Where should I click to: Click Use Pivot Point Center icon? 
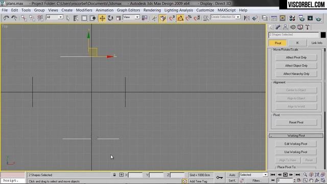pyautogui.click(x=145, y=18)
